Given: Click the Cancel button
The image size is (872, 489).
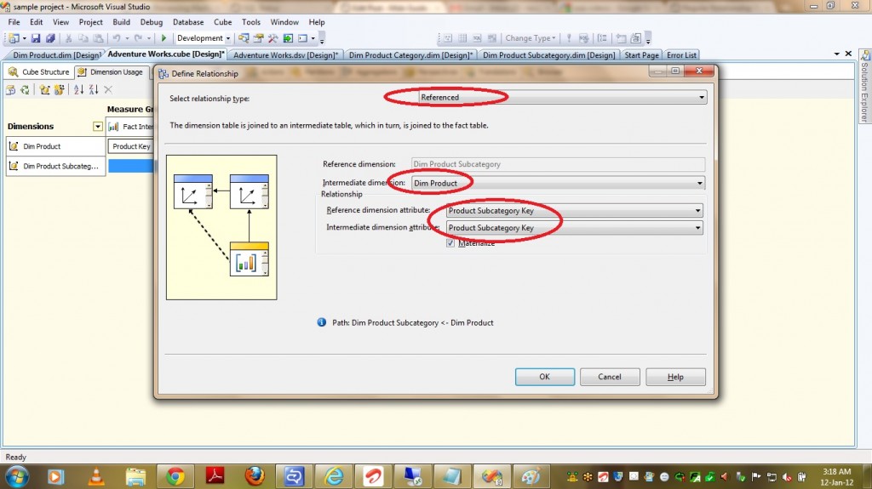Looking at the screenshot, I should pyautogui.click(x=610, y=377).
